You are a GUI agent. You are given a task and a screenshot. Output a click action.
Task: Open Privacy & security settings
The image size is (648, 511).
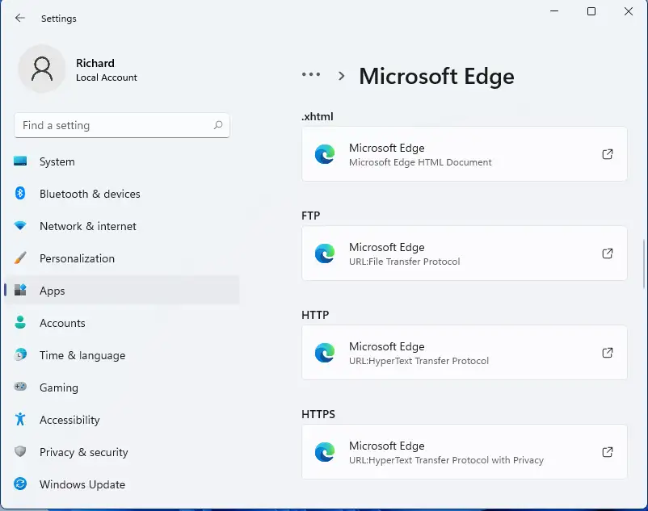tap(122, 452)
